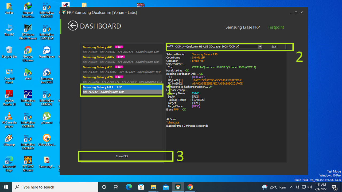Open the Windows Start menu

pos(6,187)
